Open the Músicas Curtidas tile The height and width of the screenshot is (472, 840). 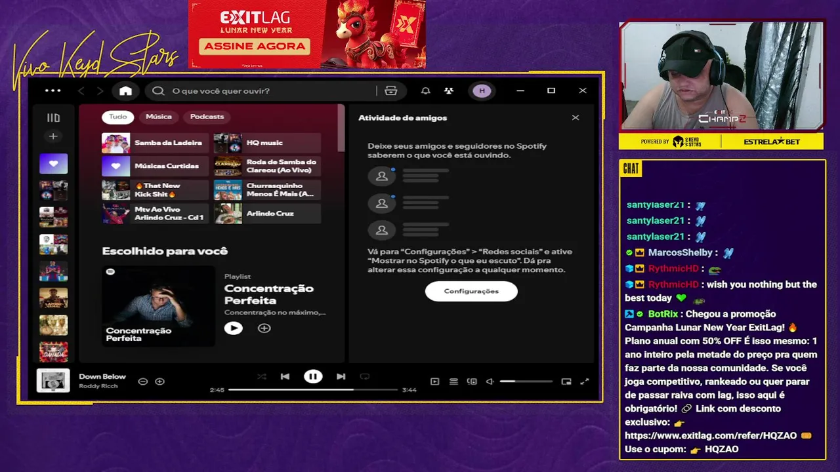(156, 166)
